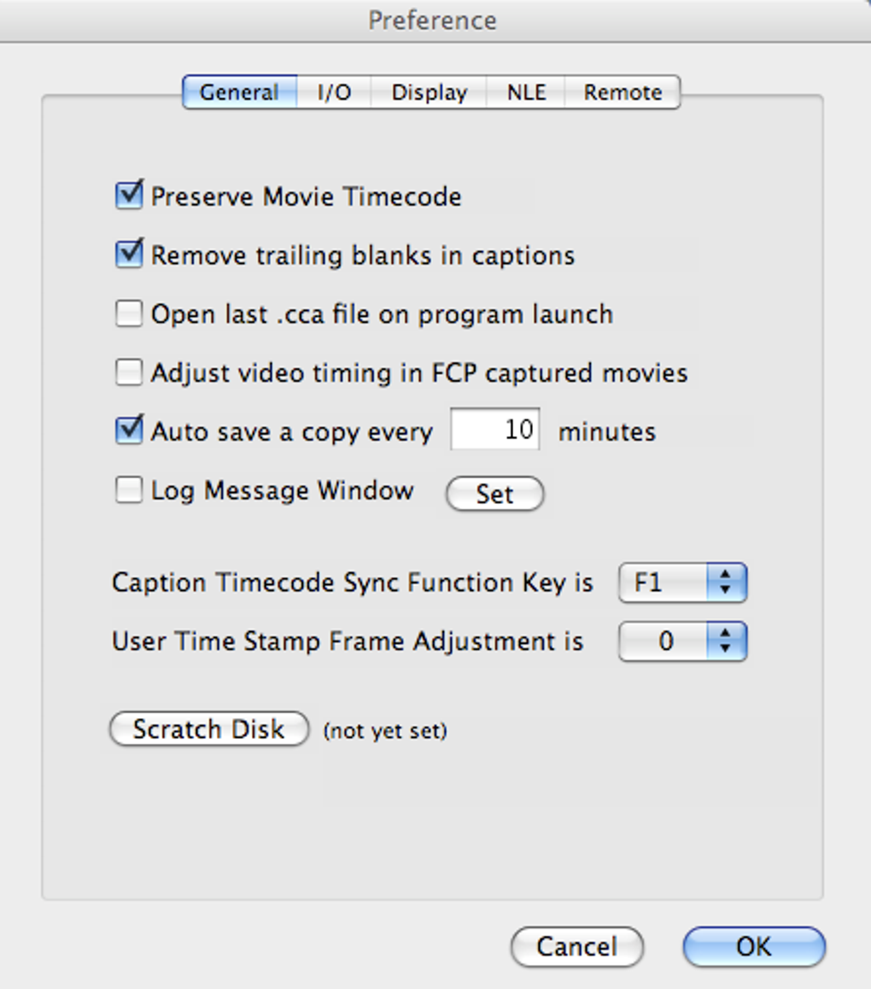871x989 pixels.
Task: Click the 'not yet set' scratch disk label
Action: 385,731
